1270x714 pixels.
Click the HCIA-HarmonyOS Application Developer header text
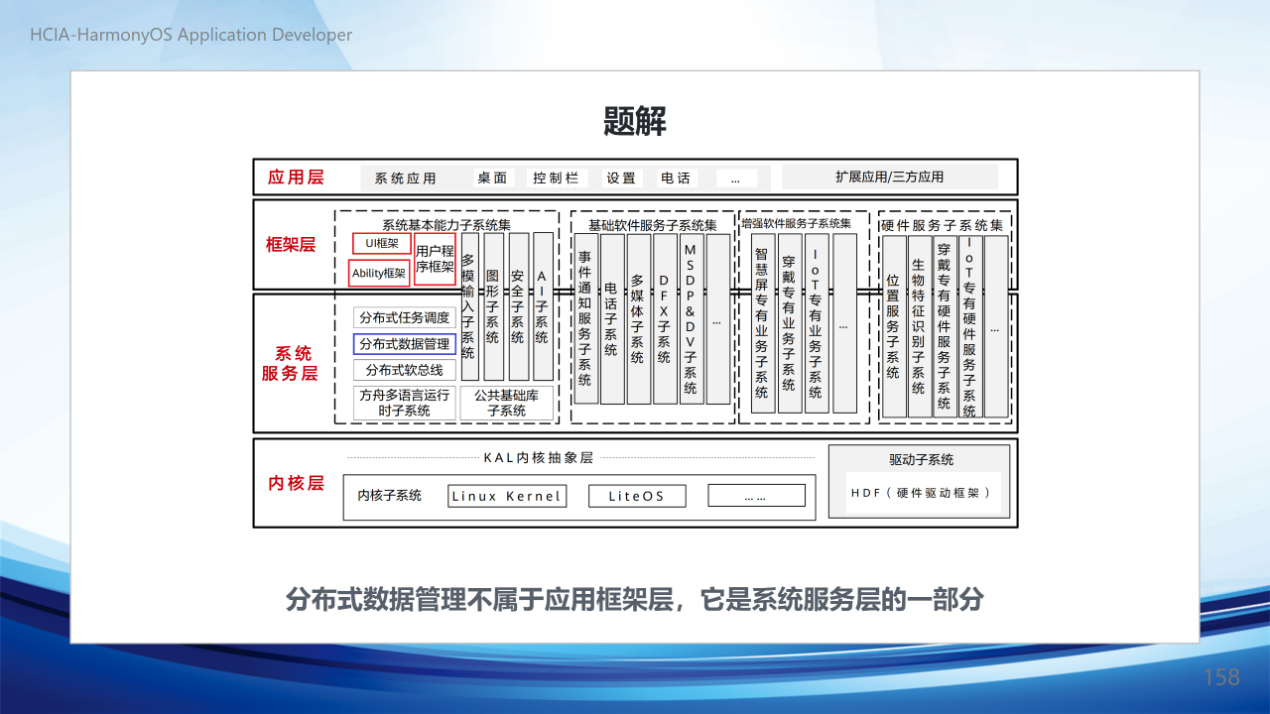click(x=191, y=35)
